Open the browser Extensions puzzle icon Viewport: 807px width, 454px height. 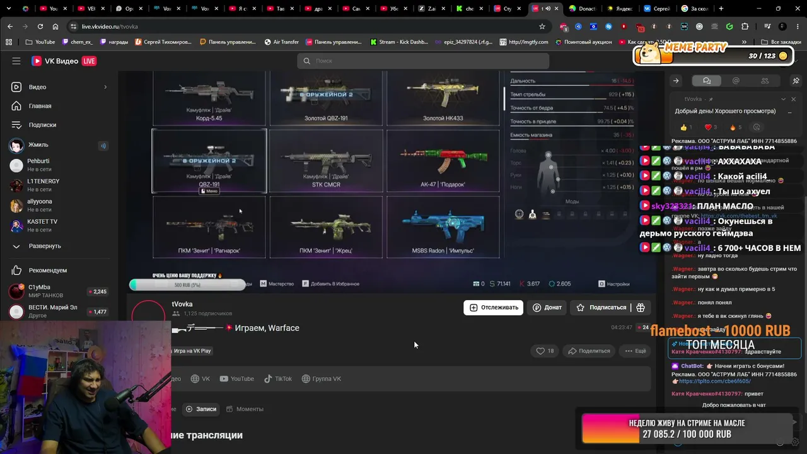coord(745,26)
